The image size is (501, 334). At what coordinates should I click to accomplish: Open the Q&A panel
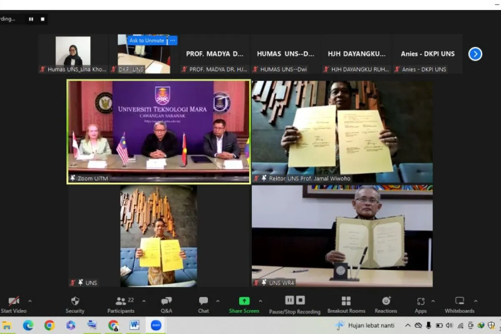pyautogui.click(x=166, y=301)
